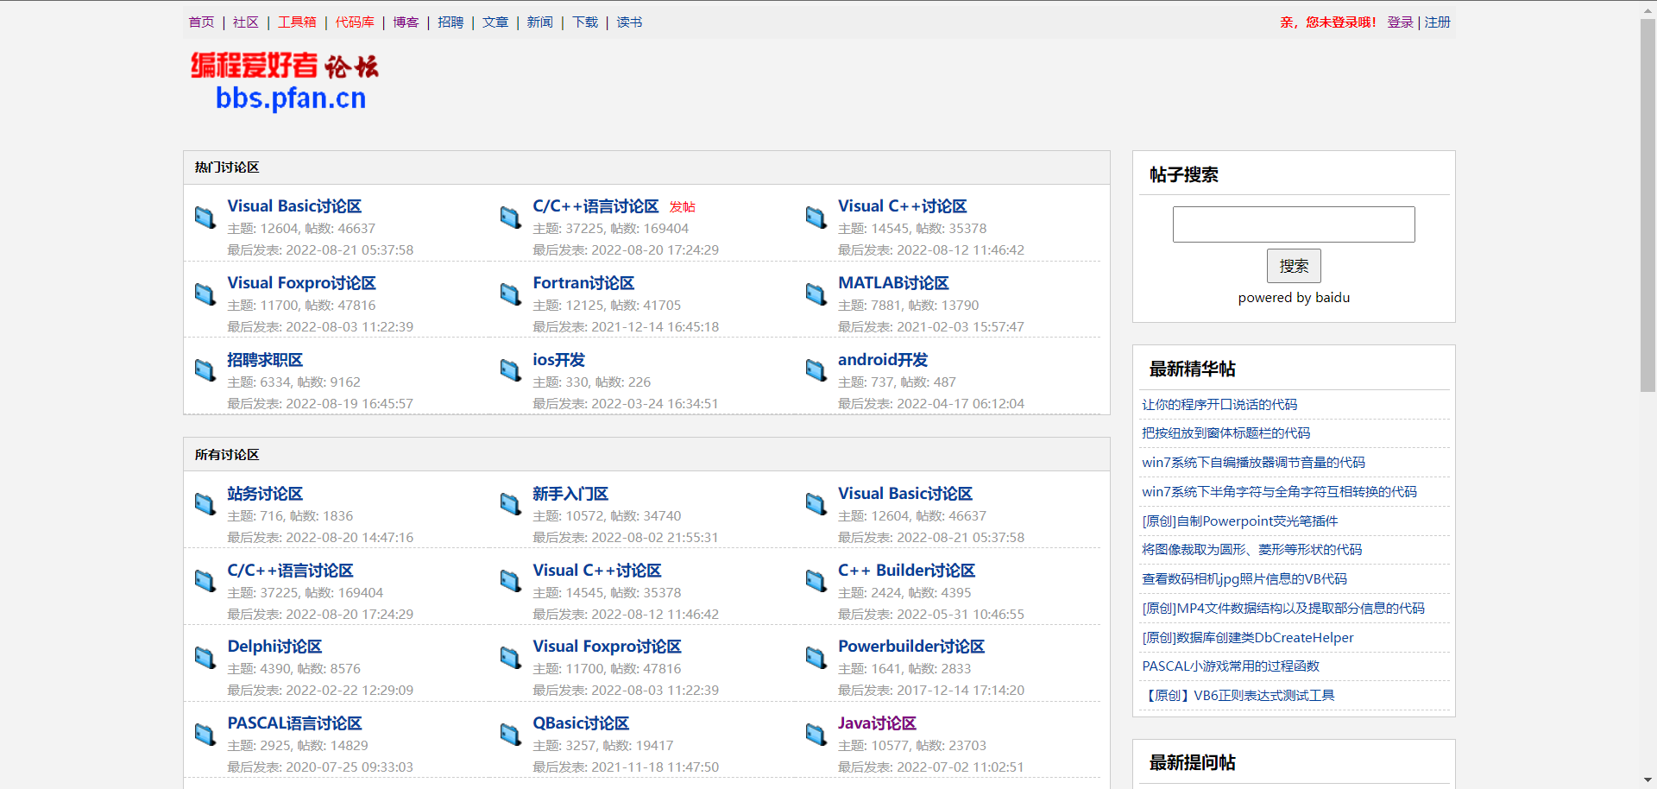Open post PASCAL小游戏常用的过程函数
This screenshot has width=1657, height=789.
[x=1231, y=666]
